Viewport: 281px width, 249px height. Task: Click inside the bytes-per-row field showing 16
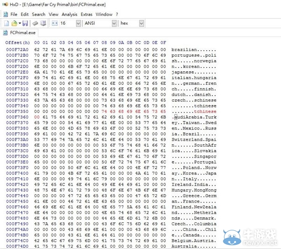(68, 23)
